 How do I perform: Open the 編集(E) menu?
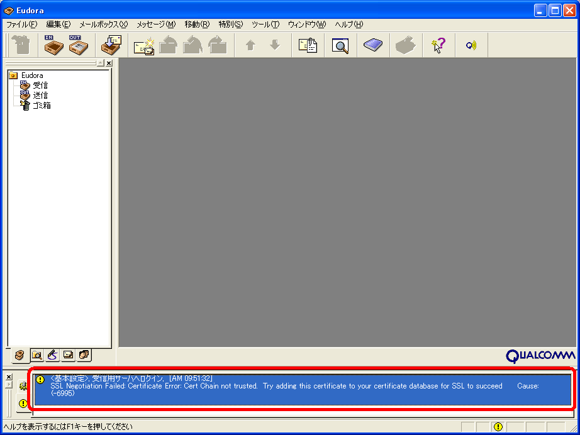coord(59,25)
